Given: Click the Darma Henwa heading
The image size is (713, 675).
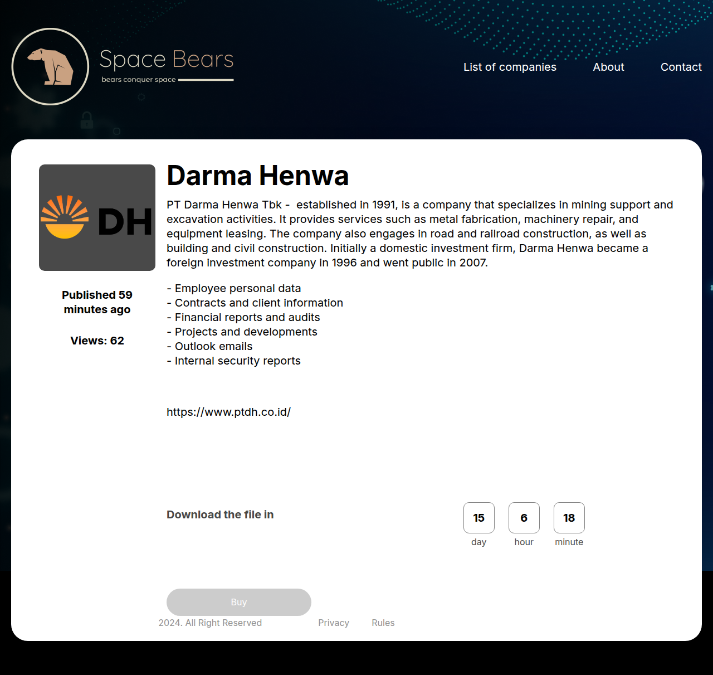Looking at the screenshot, I should click(257, 176).
